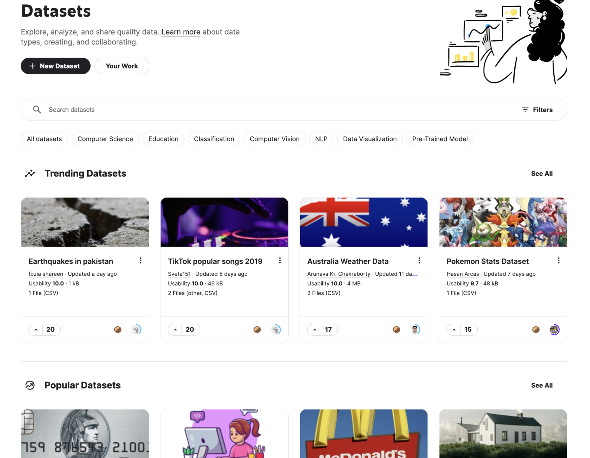This screenshot has width=590, height=458.
Task: See all Trending Datasets
Action: point(542,173)
